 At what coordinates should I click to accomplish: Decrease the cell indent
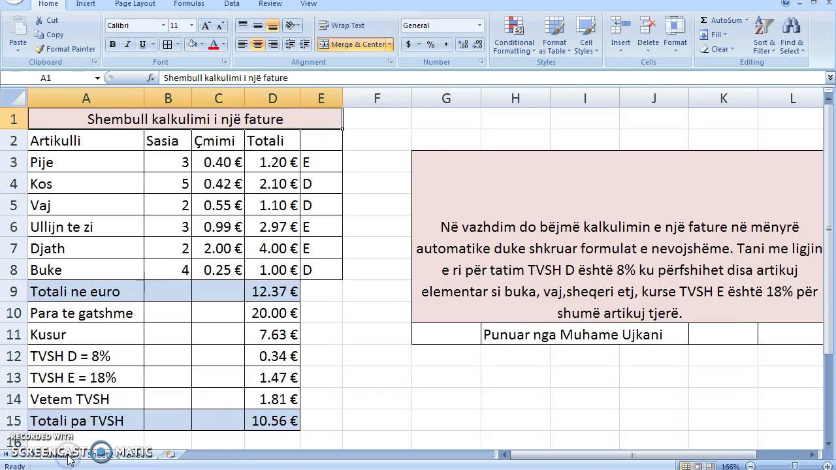point(289,44)
